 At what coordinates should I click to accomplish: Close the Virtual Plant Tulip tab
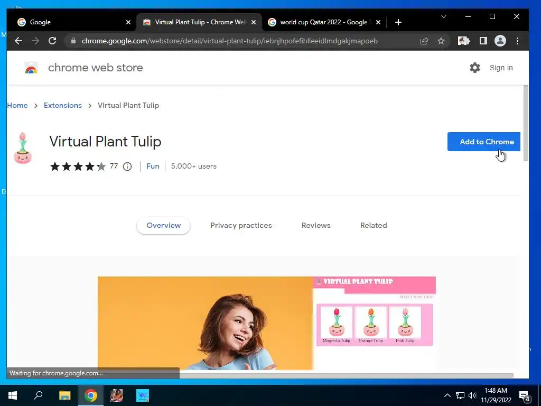(254, 22)
